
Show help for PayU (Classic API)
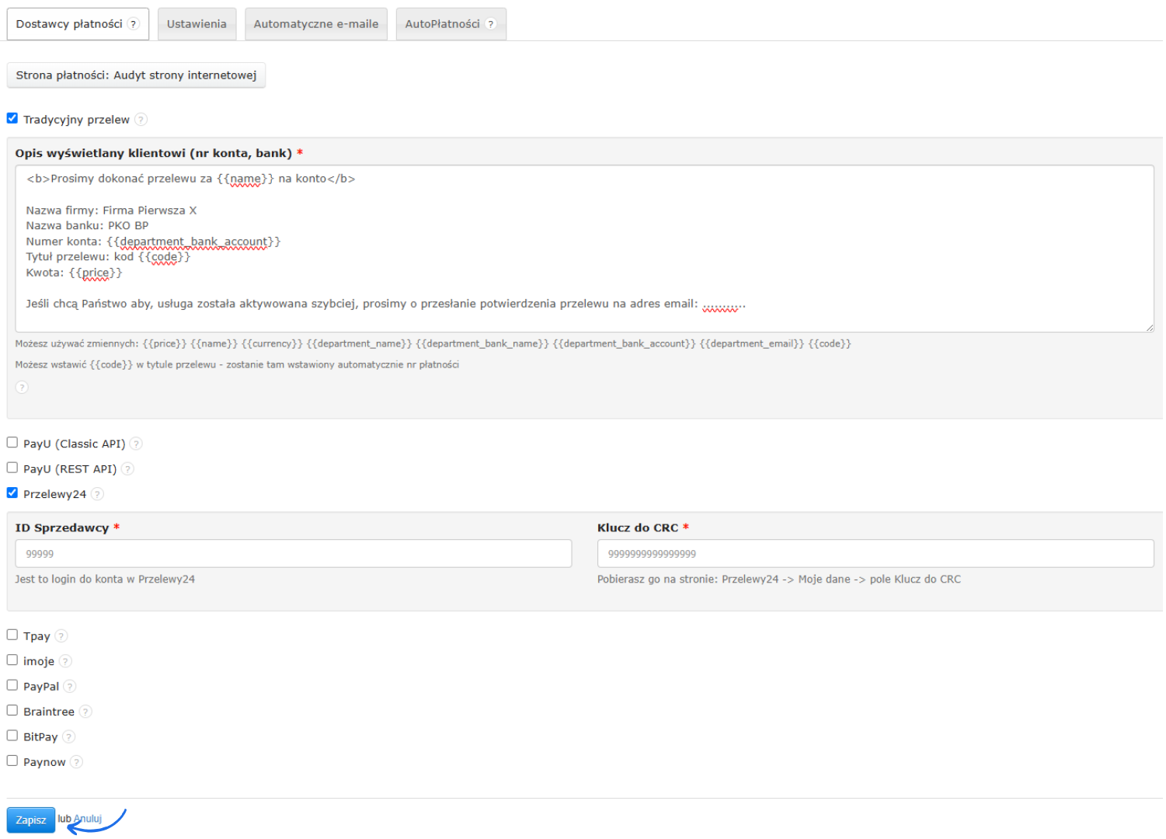coord(136,444)
